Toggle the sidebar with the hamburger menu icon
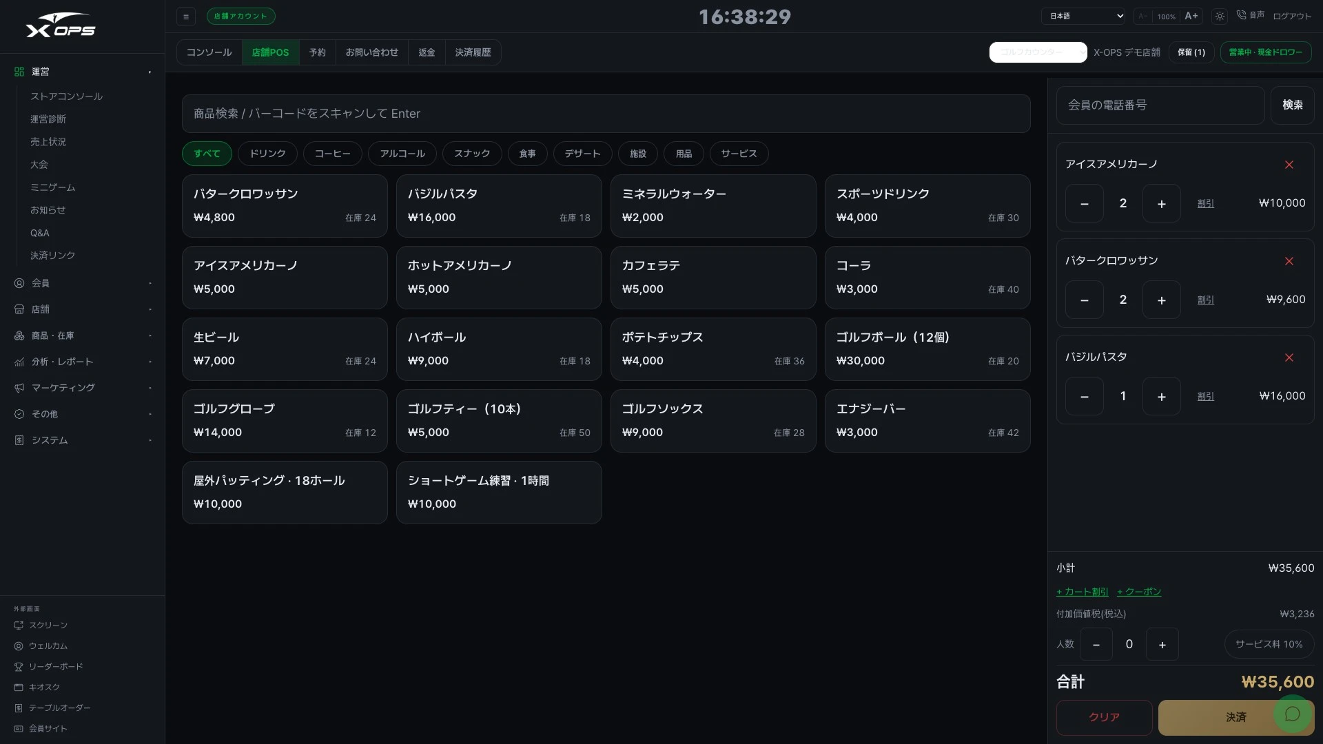Viewport: 1323px width, 744px height. pos(186,17)
